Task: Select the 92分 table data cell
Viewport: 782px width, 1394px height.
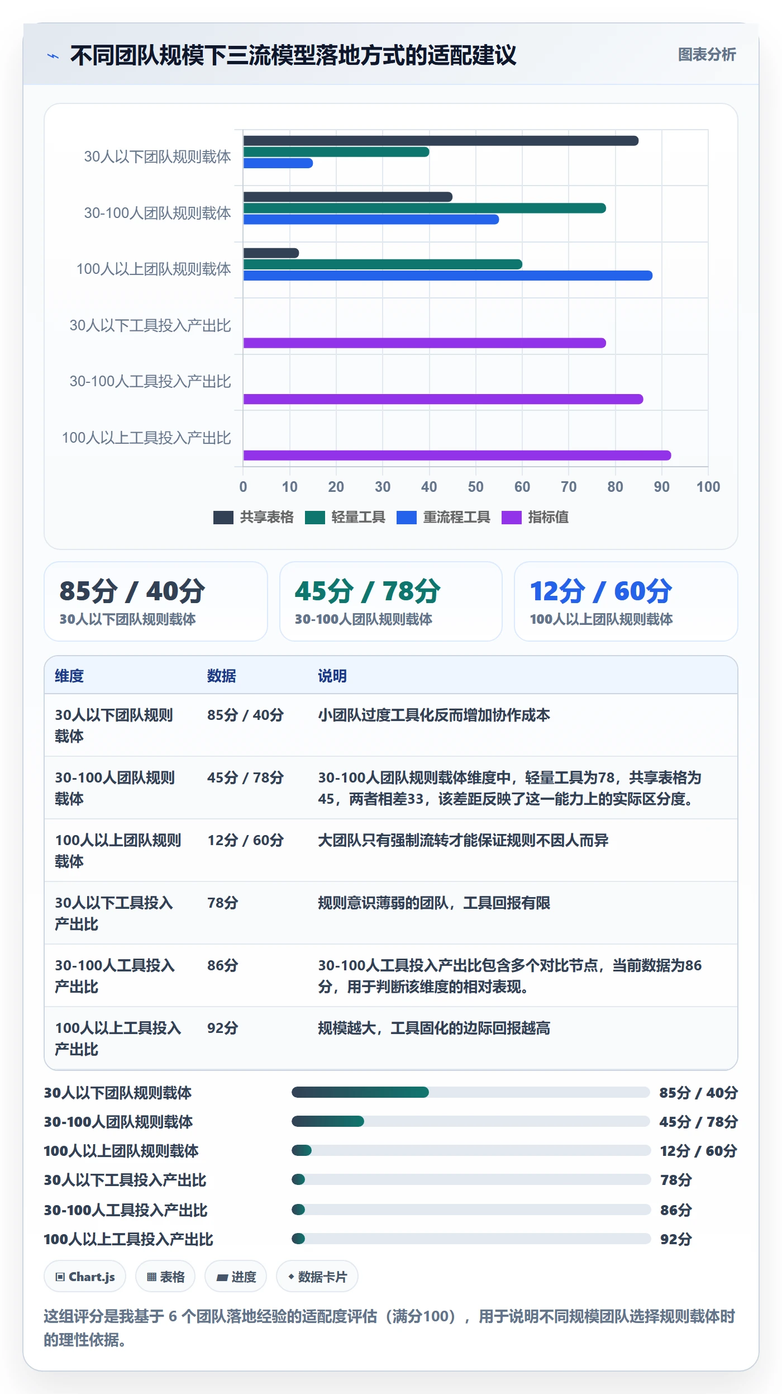Action: 223,1028
